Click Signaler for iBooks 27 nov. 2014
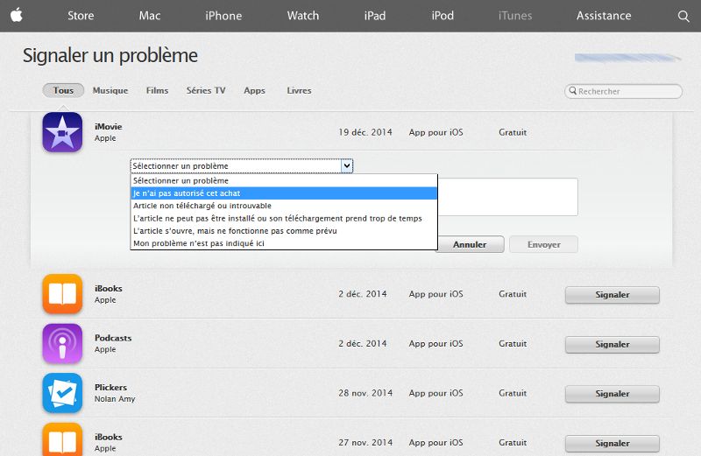The height and width of the screenshot is (456, 701). (612, 444)
